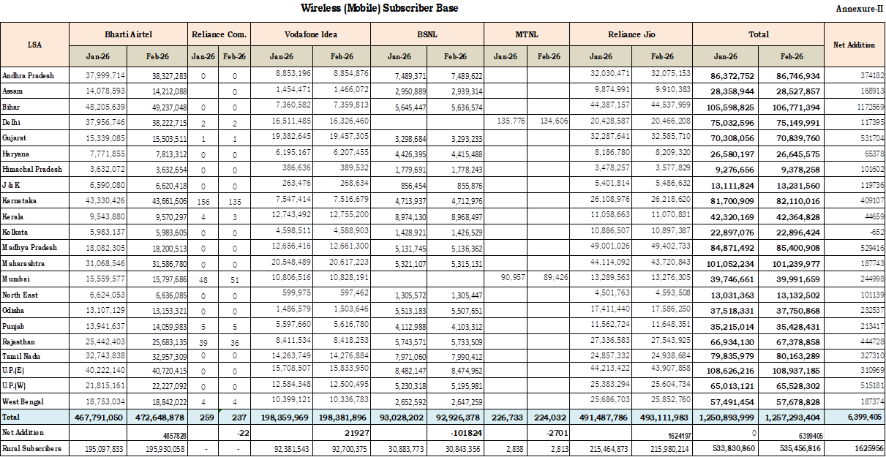Click the Wireless (Mobile) Subscriber Base title
This screenshot has width=886, height=457.
378,8
